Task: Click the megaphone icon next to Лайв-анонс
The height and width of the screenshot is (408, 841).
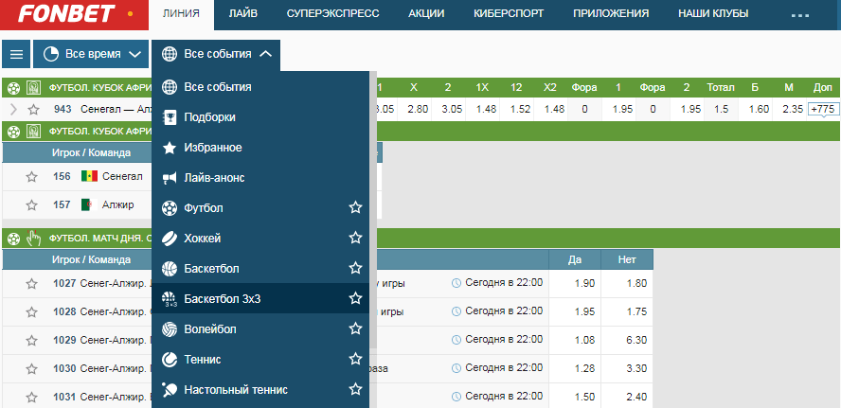Action: click(x=169, y=177)
